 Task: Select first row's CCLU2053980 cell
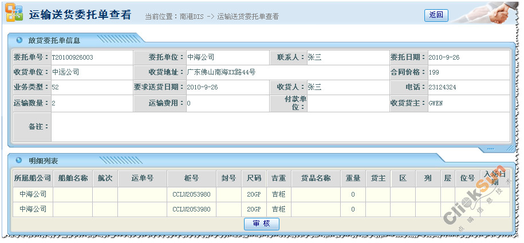click(x=191, y=194)
